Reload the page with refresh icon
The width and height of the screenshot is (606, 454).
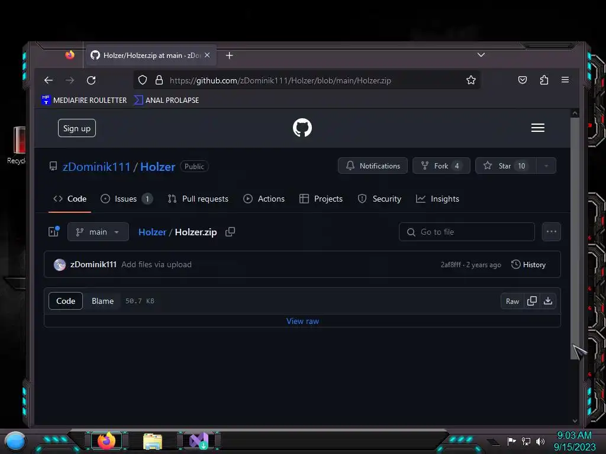coord(91,80)
